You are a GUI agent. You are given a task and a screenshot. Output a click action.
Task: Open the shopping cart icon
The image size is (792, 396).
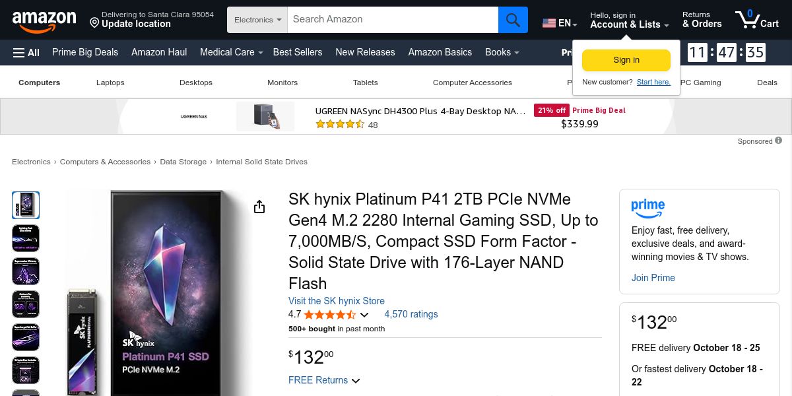pos(756,20)
